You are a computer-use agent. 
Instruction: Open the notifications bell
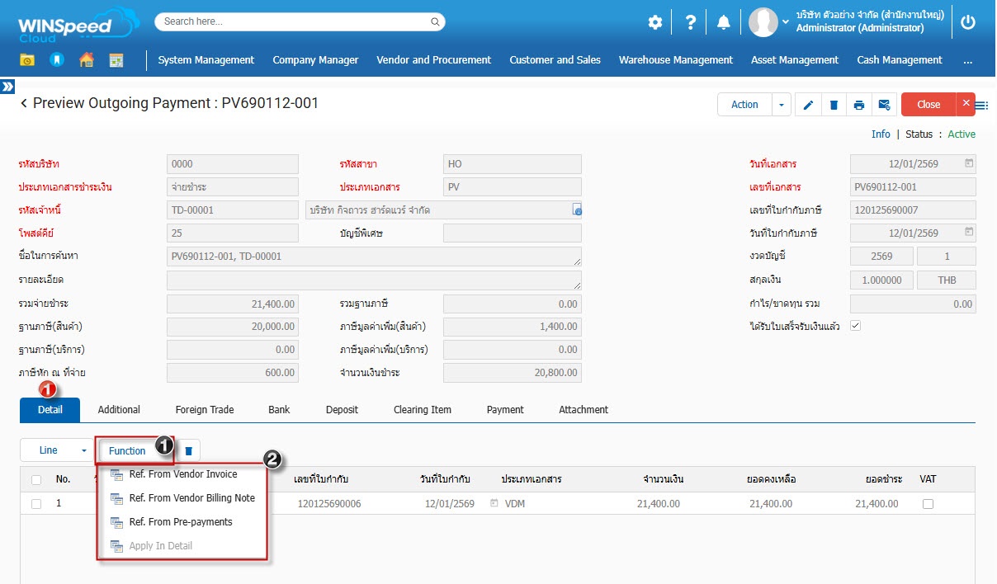click(724, 22)
